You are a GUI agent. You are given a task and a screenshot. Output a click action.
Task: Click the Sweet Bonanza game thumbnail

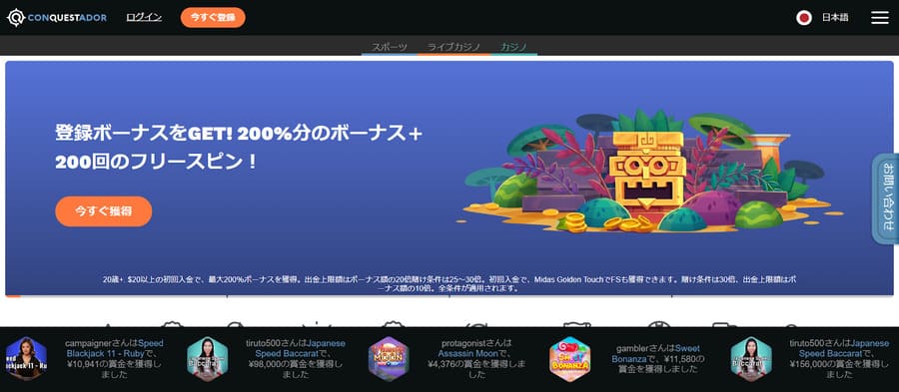coord(570,359)
